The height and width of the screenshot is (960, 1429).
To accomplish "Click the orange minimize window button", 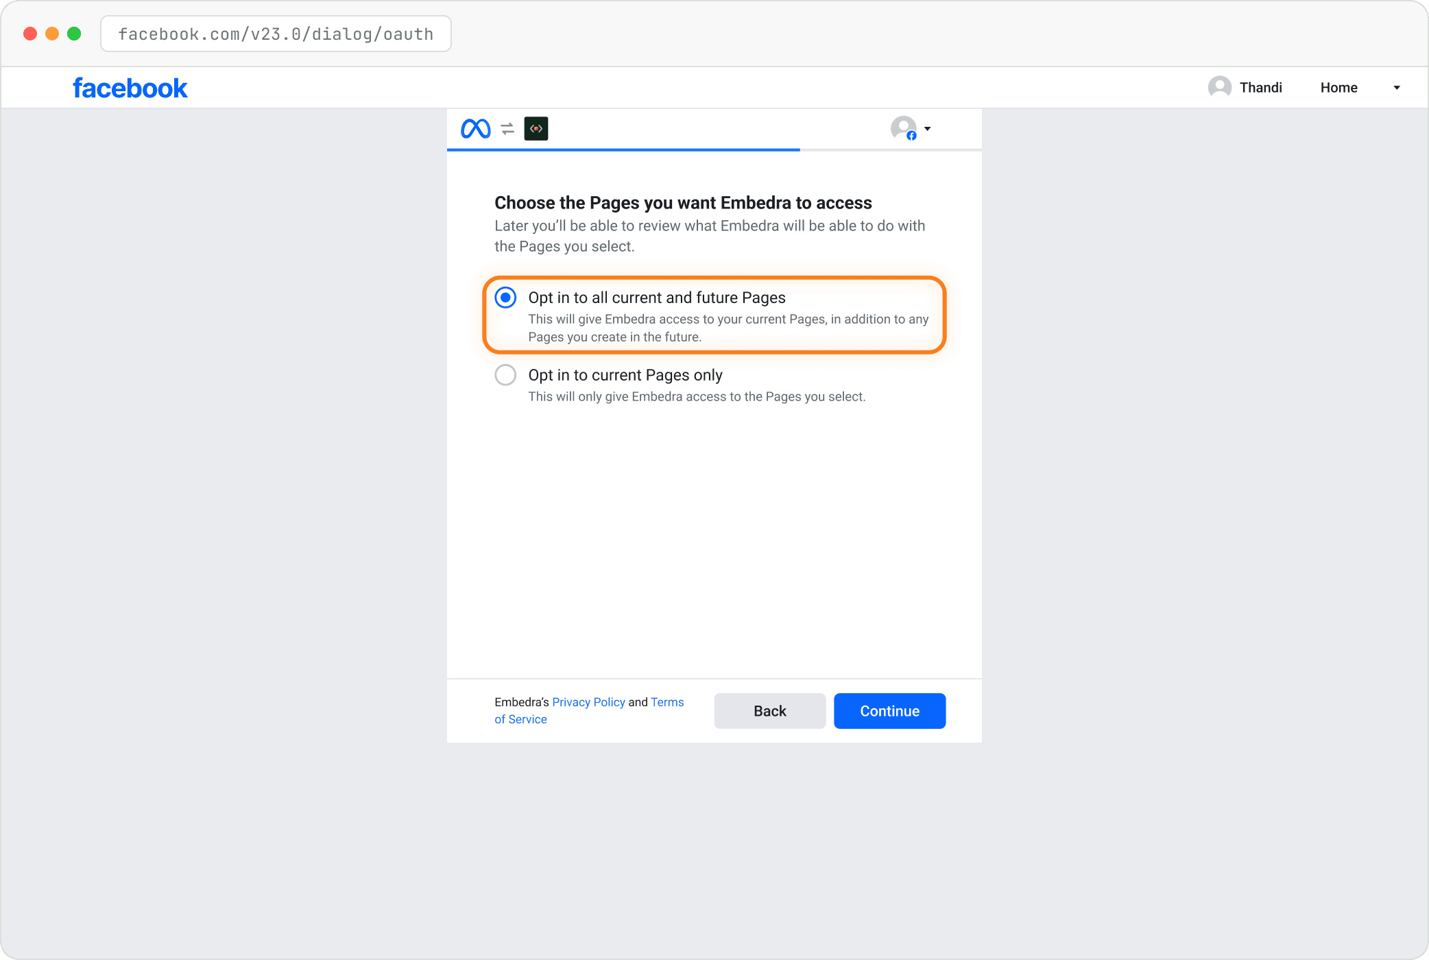I will [52, 34].
